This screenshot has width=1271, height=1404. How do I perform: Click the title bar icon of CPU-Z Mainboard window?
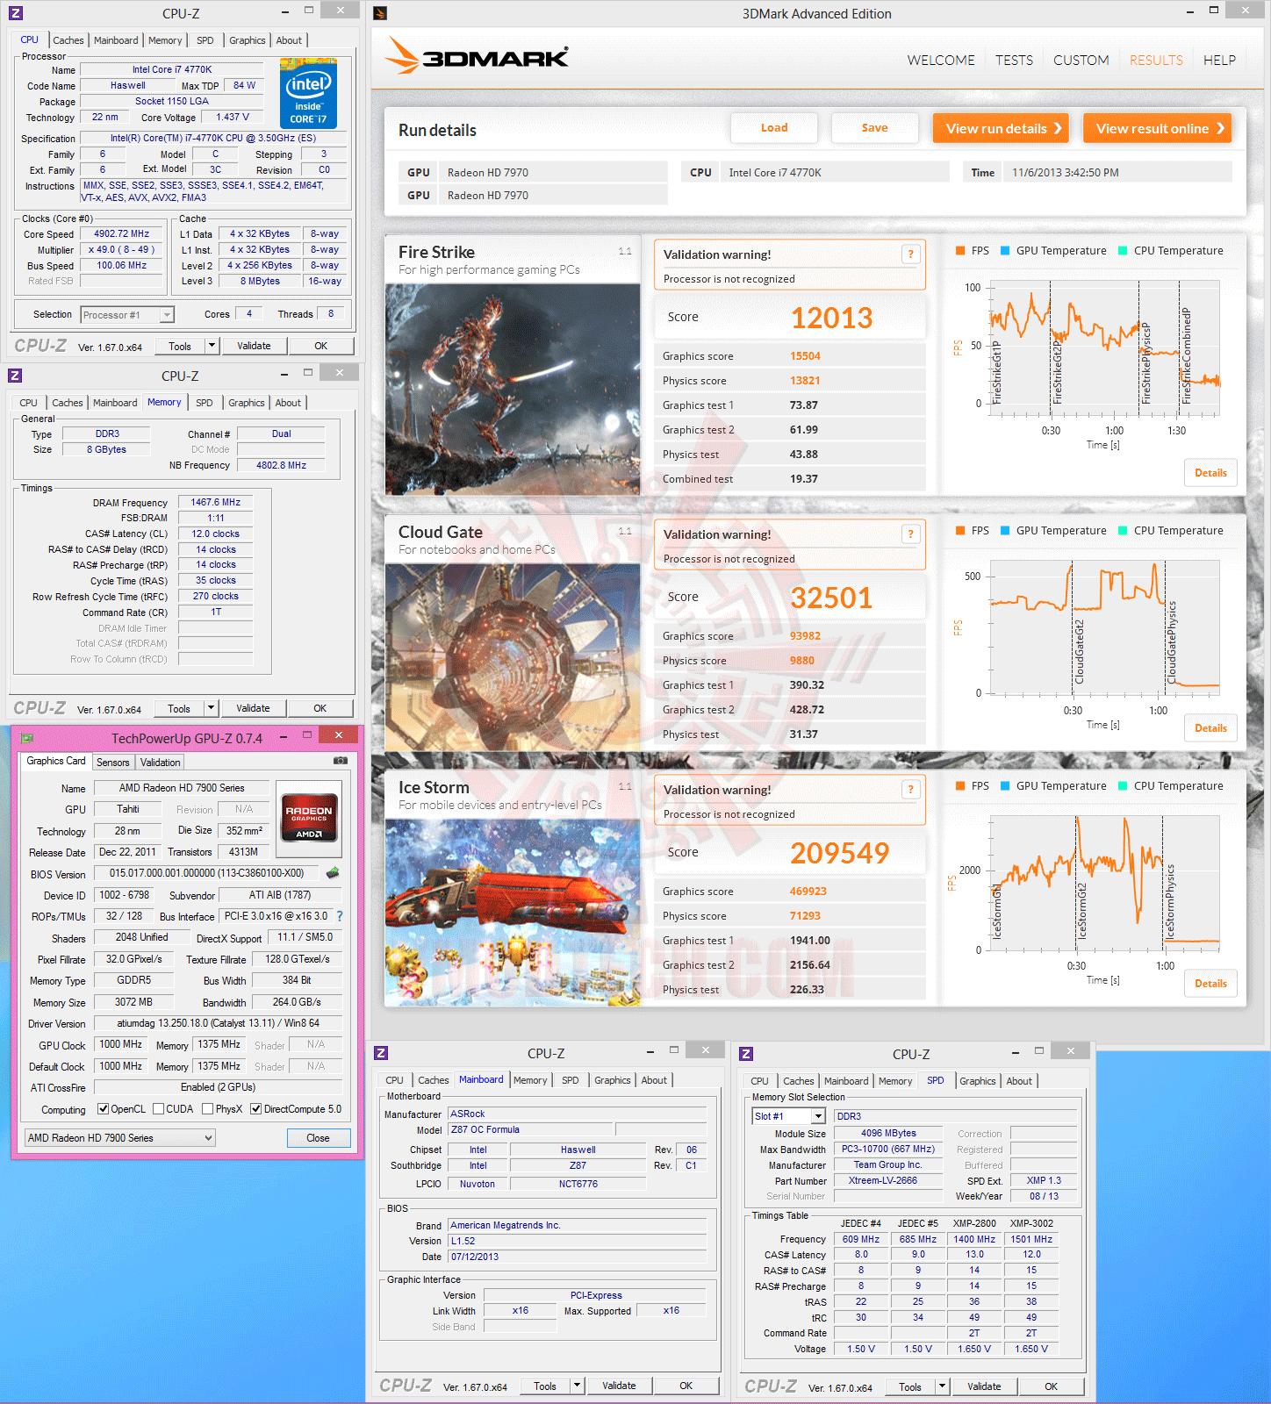[381, 1053]
